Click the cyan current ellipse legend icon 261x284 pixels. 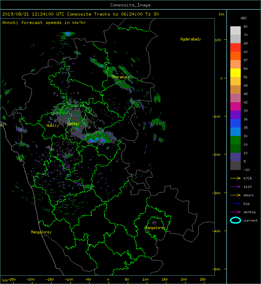pyautogui.click(x=235, y=220)
